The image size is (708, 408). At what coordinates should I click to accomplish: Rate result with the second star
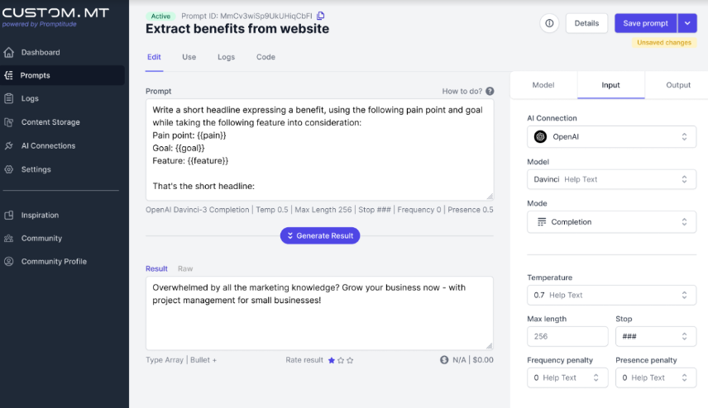coord(341,360)
